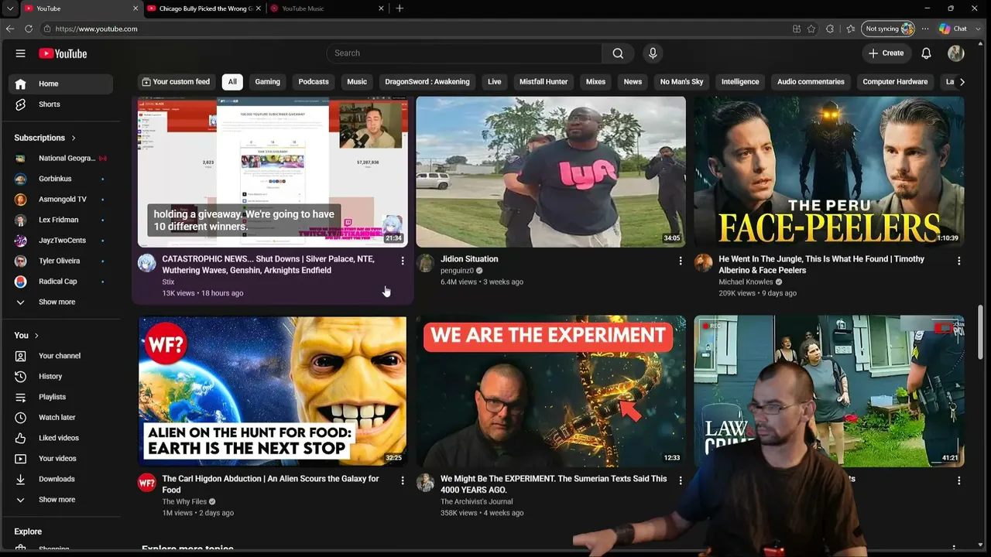Reload the page with the refresh icon

point(29,29)
